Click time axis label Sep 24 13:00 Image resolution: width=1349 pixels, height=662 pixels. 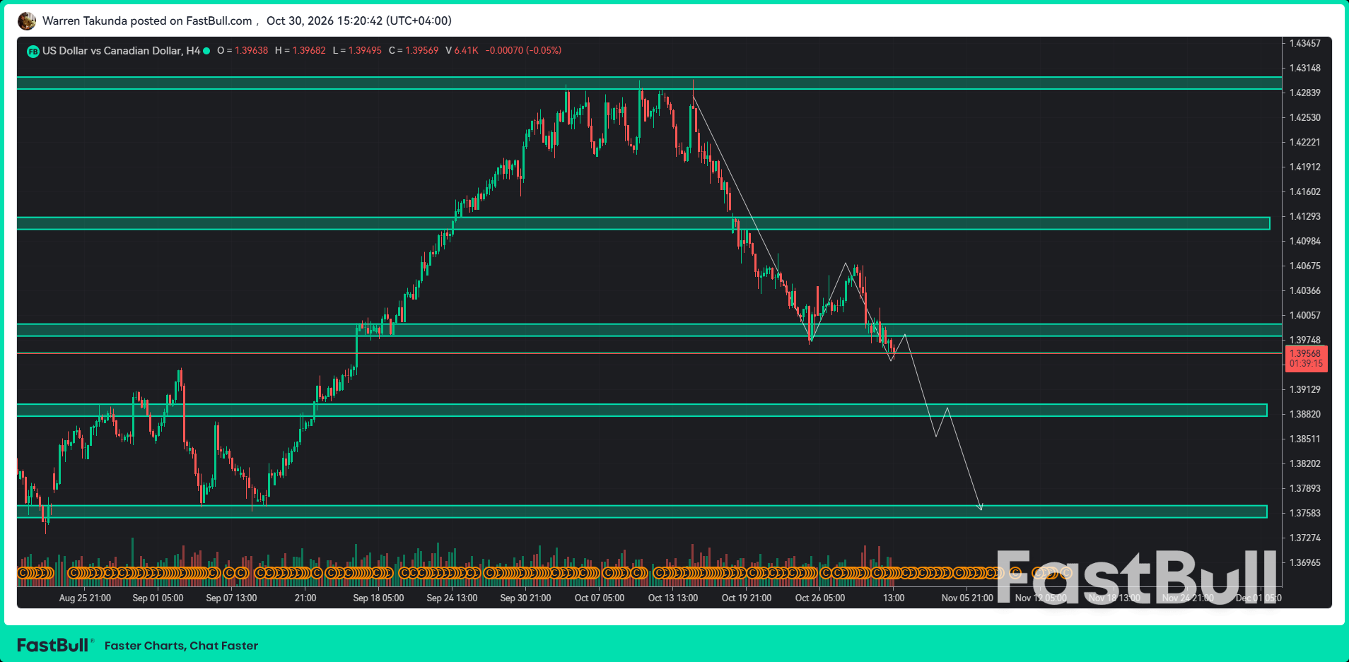(452, 598)
